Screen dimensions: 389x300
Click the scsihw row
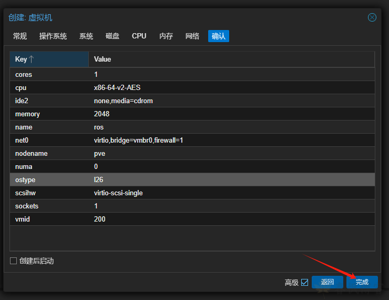click(192, 193)
